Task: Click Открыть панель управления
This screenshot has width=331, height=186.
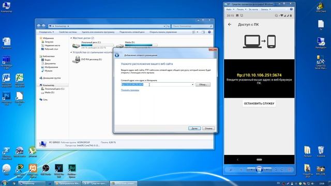Action: pos(163,32)
